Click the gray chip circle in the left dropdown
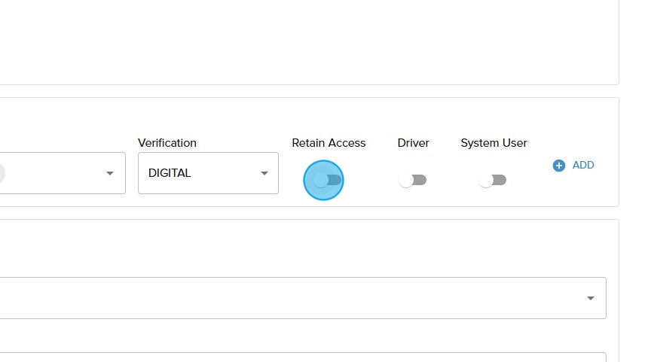 point(2,173)
